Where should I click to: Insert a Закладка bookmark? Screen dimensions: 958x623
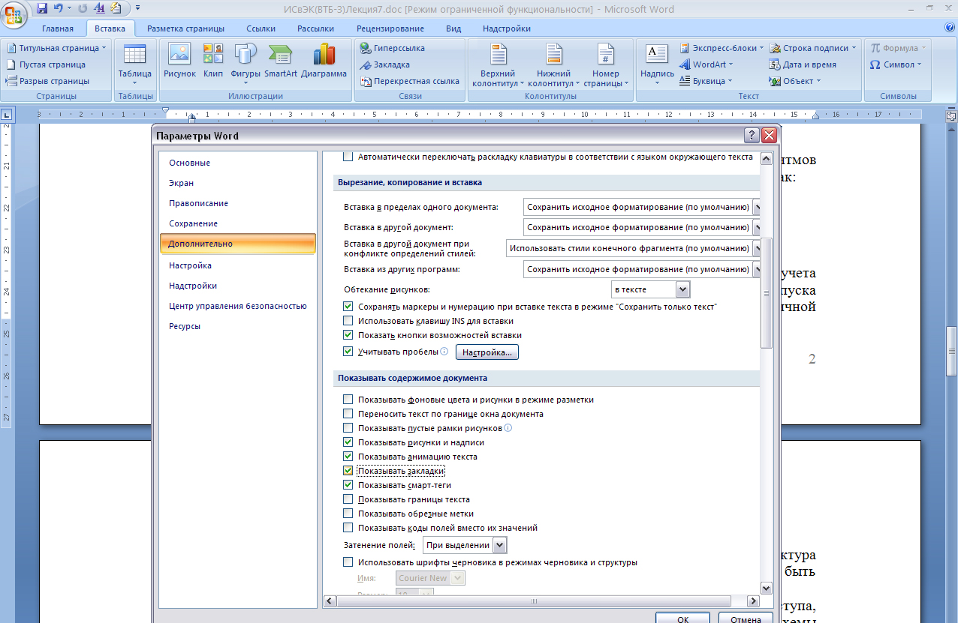coord(384,64)
